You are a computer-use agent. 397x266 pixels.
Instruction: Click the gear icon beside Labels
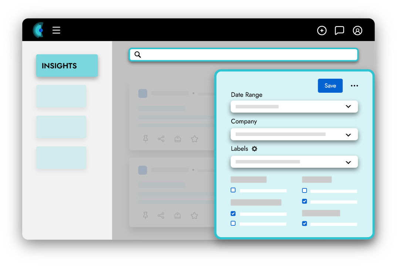click(255, 149)
